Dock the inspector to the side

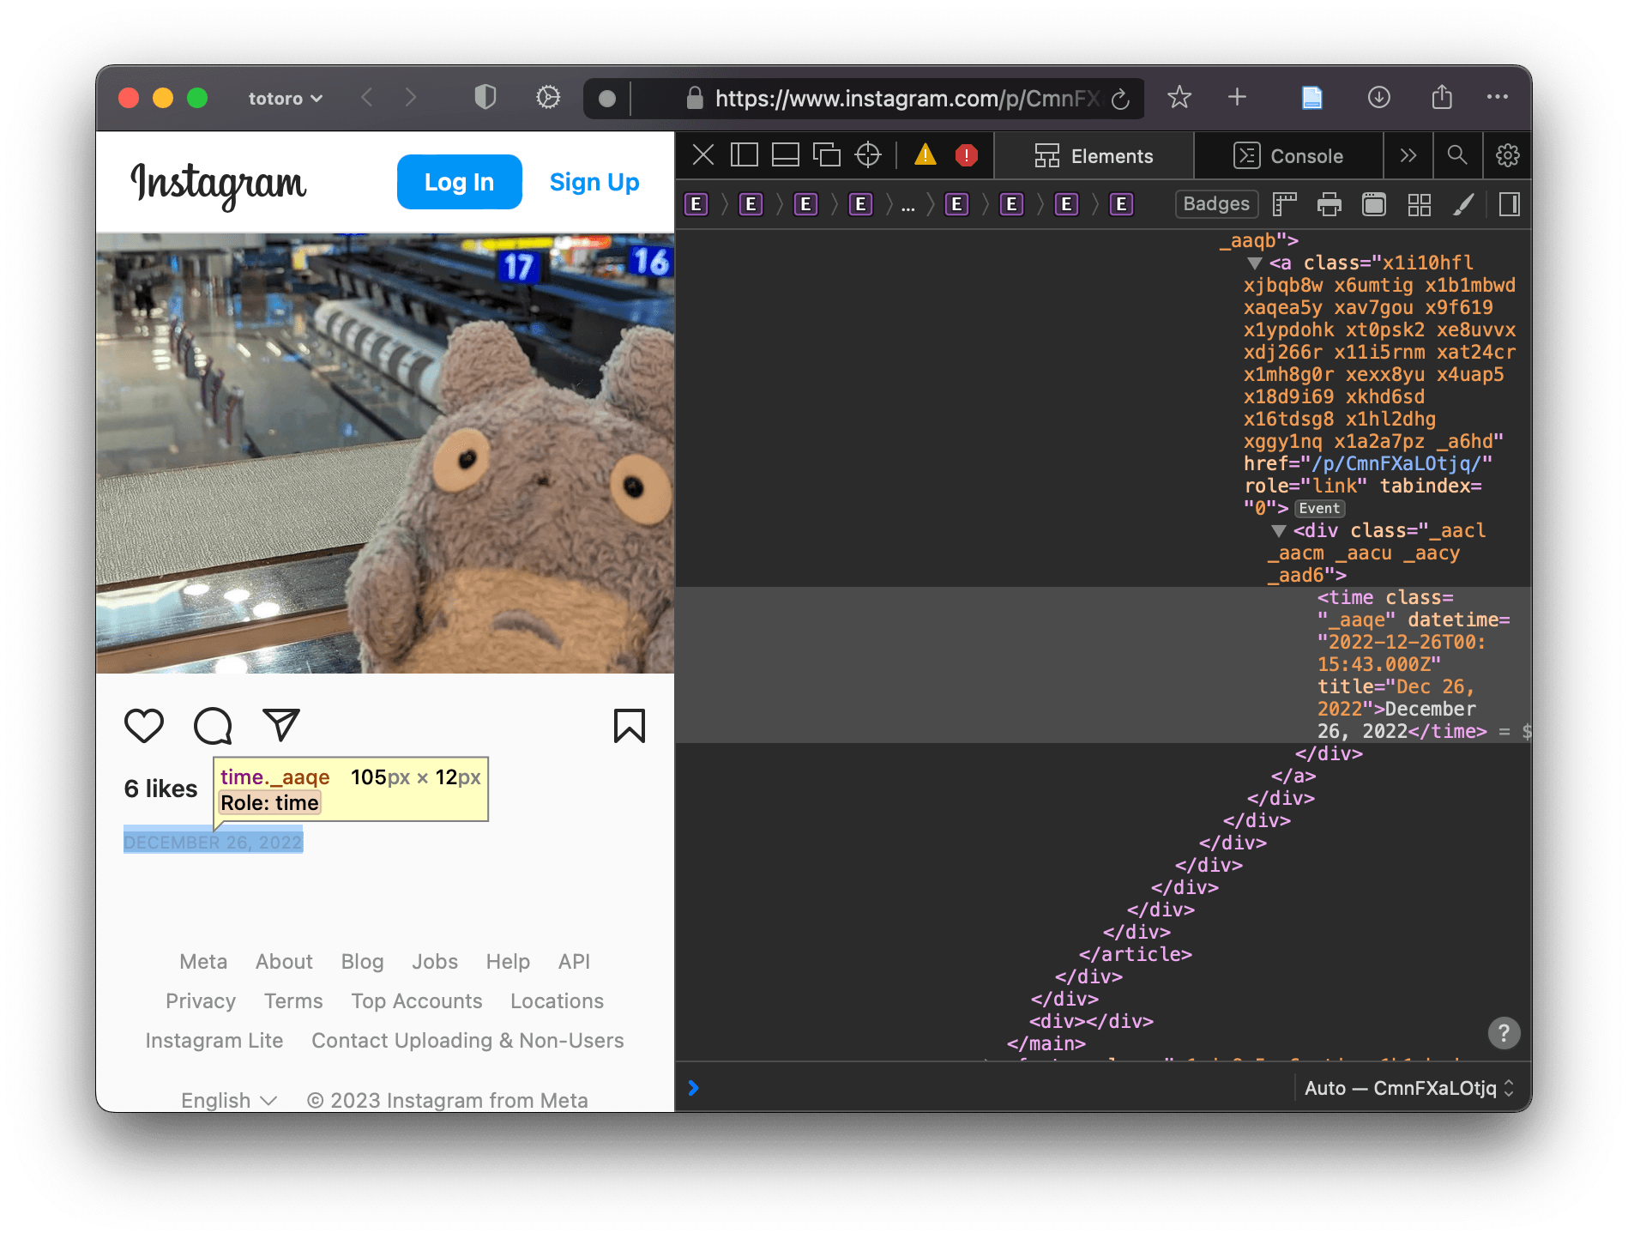coord(744,155)
